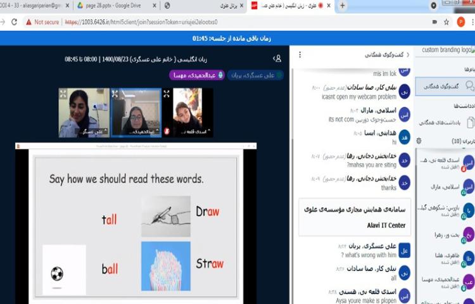Viewport: 475px width, 304px height.
Task: Close the aliasgariparien mail tab
Action: point(67,6)
